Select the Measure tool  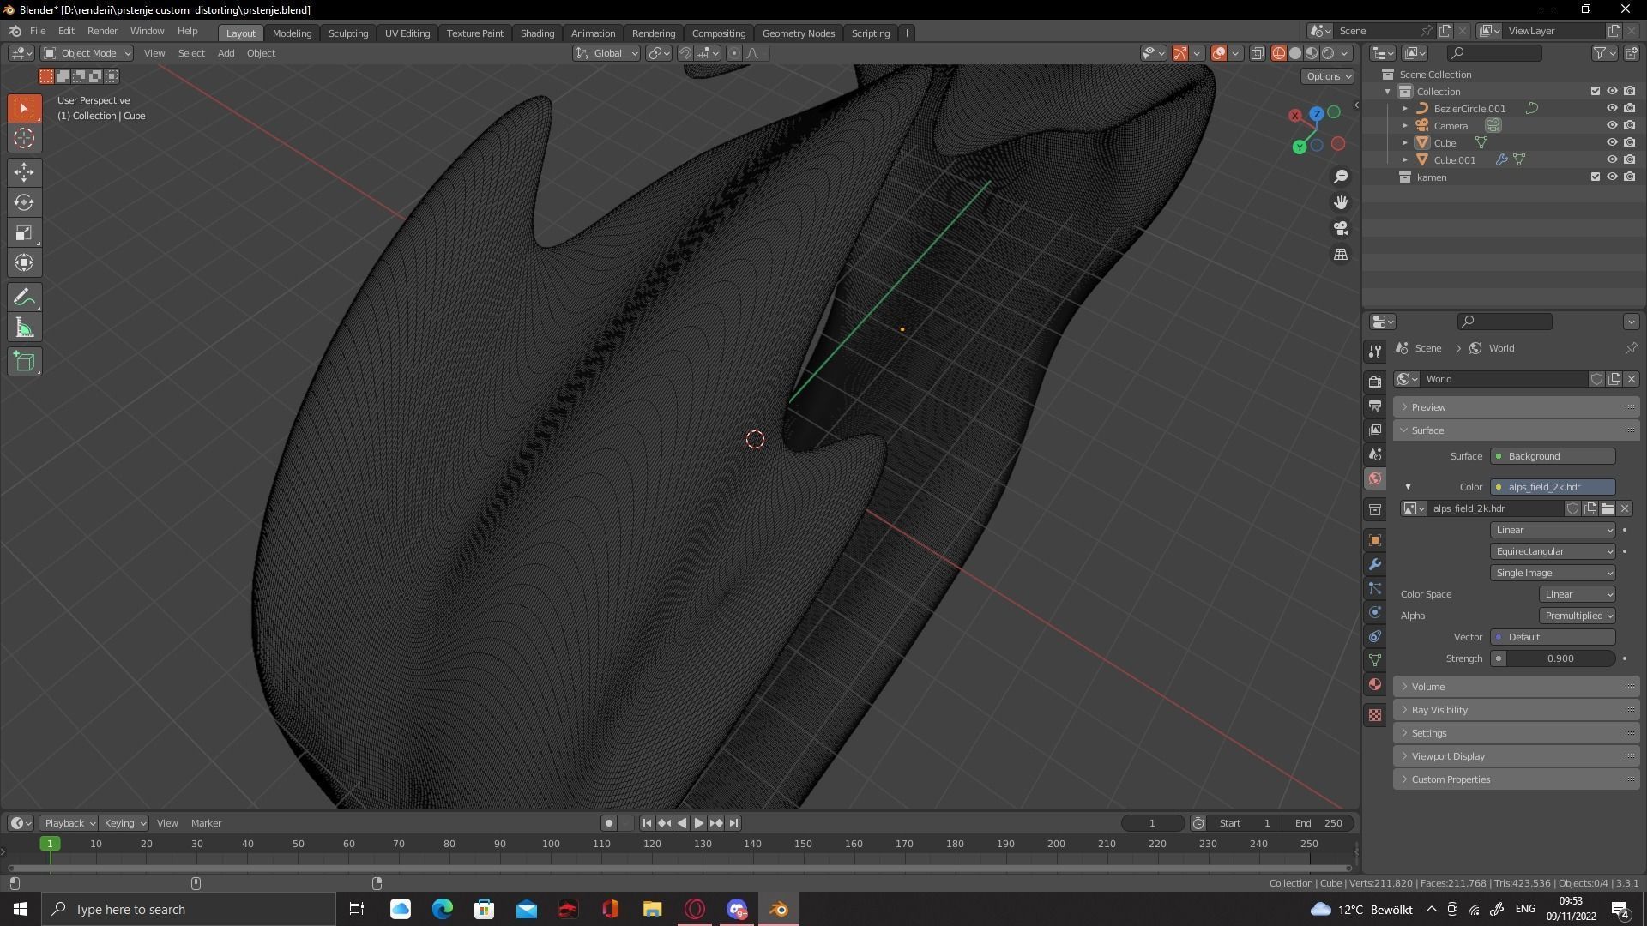coord(24,328)
